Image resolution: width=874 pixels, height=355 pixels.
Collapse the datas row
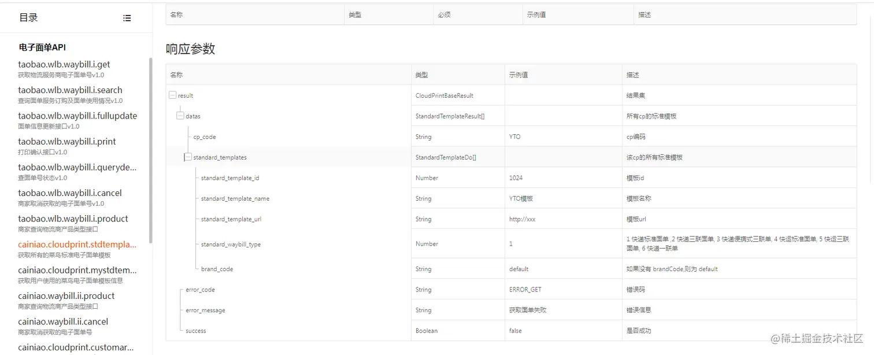tap(180, 116)
